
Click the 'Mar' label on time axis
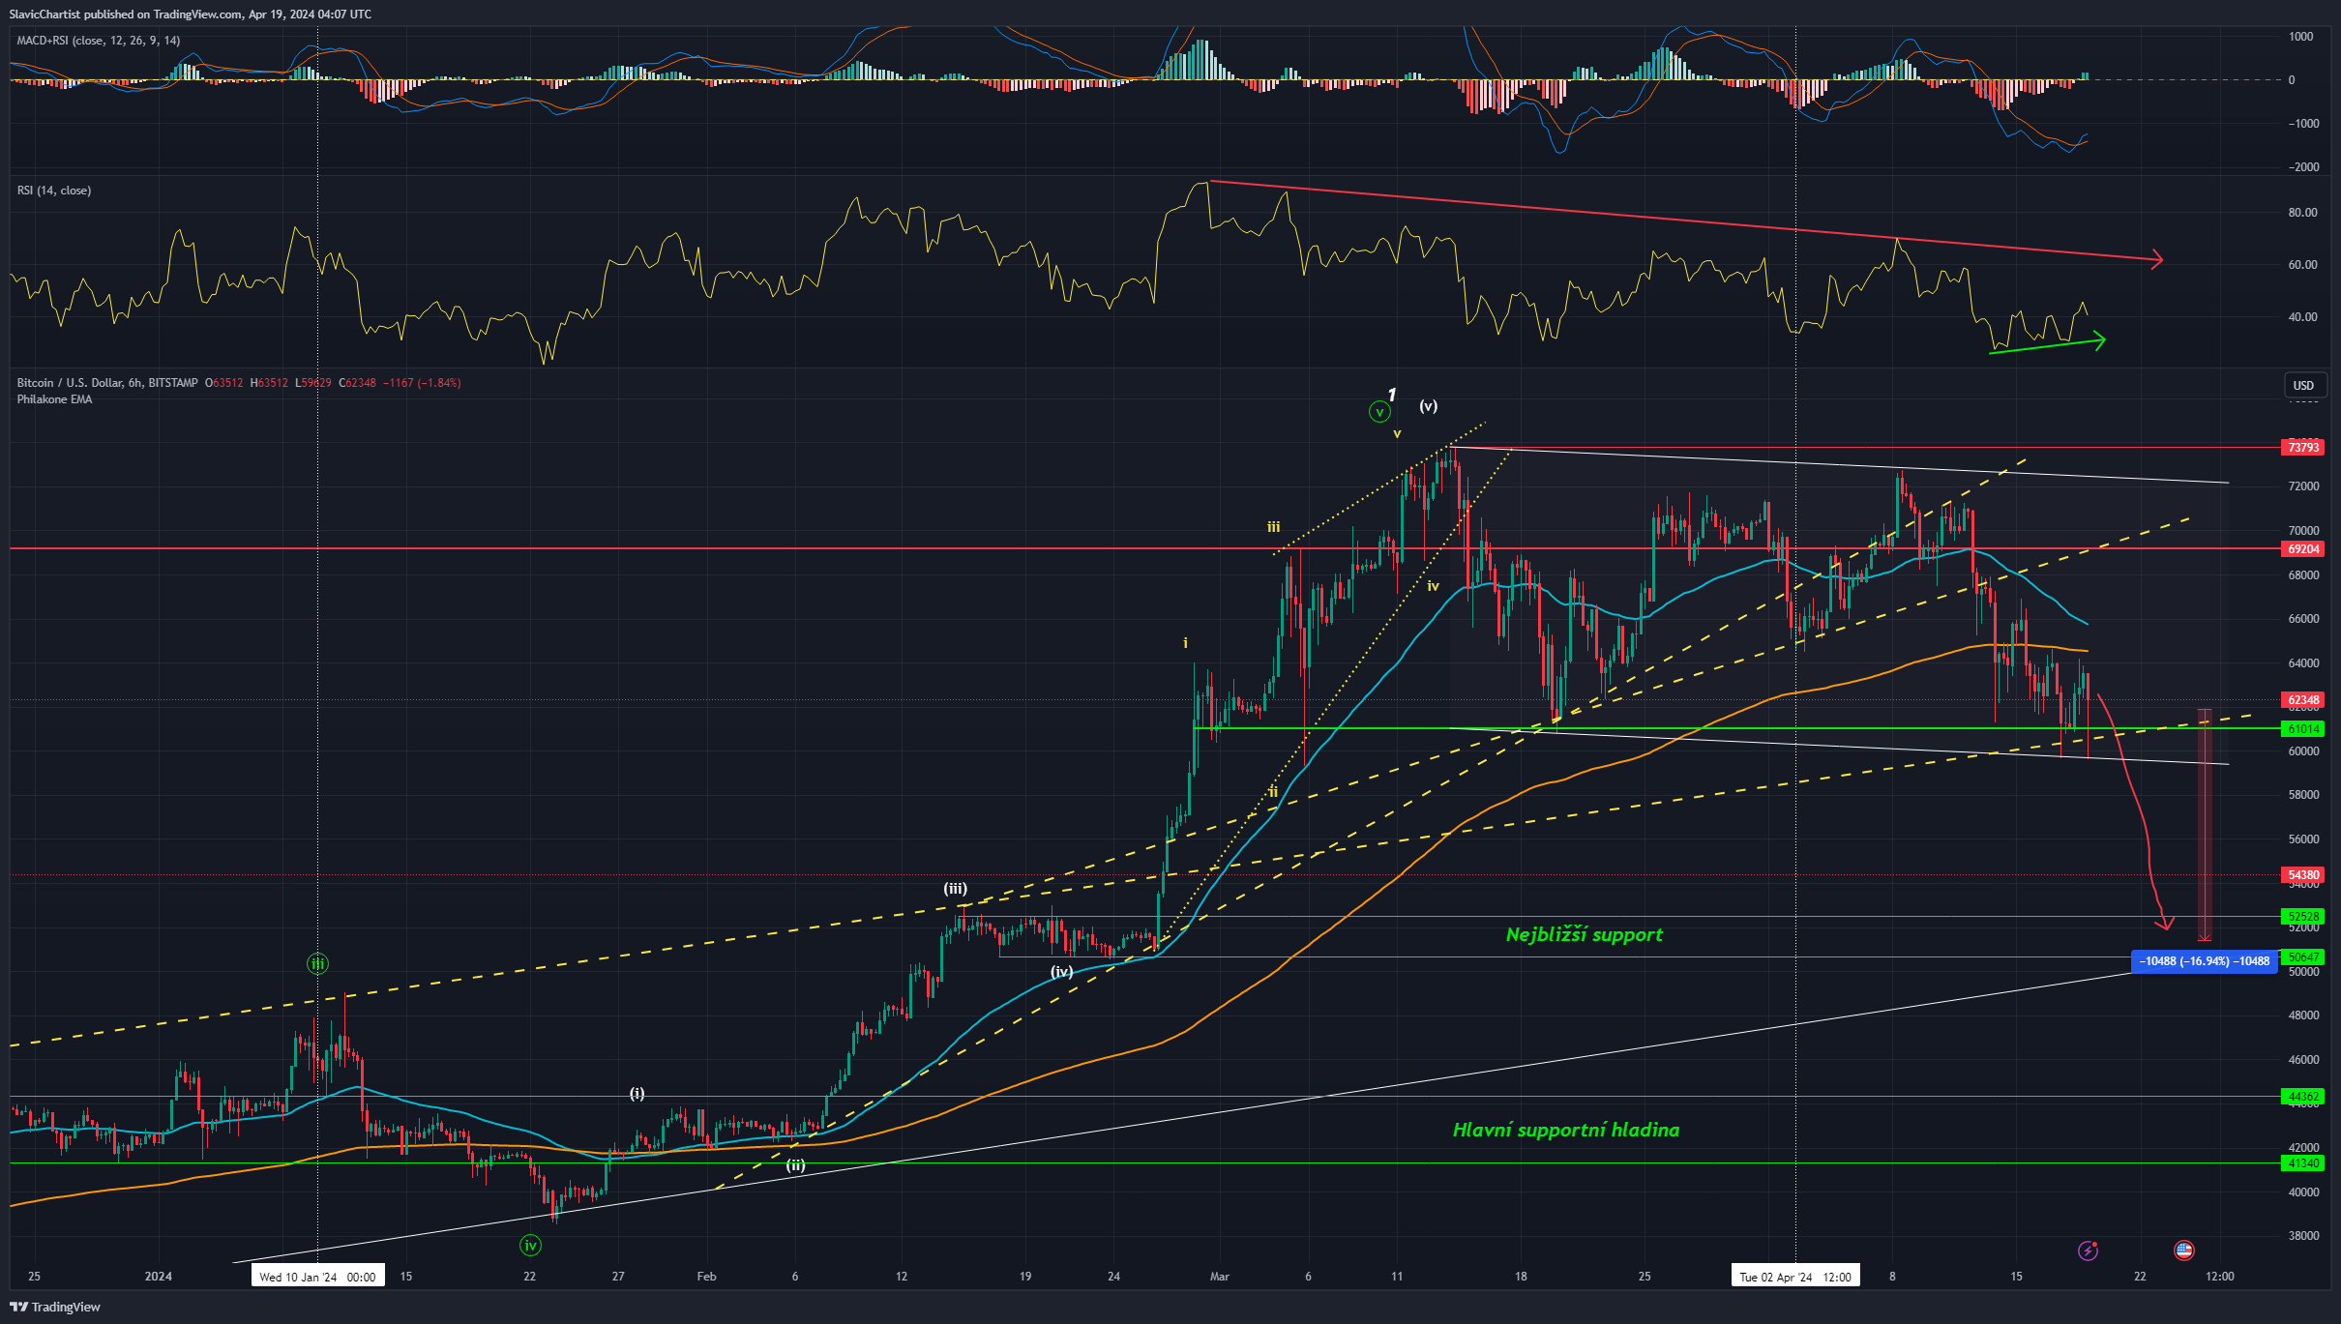1219,1277
